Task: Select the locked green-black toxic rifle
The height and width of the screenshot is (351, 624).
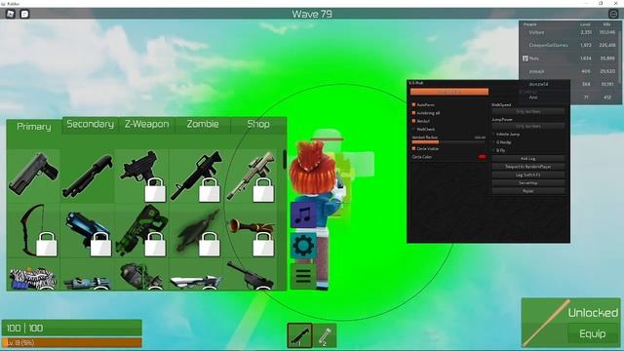Action: [141, 230]
